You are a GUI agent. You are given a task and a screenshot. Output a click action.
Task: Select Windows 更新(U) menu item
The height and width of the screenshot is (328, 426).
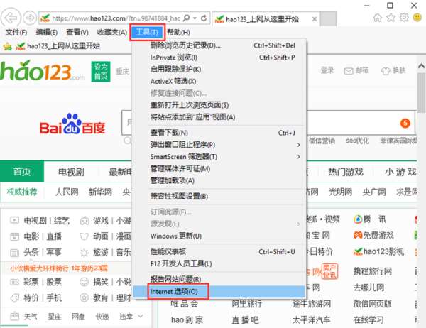click(219, 236)
